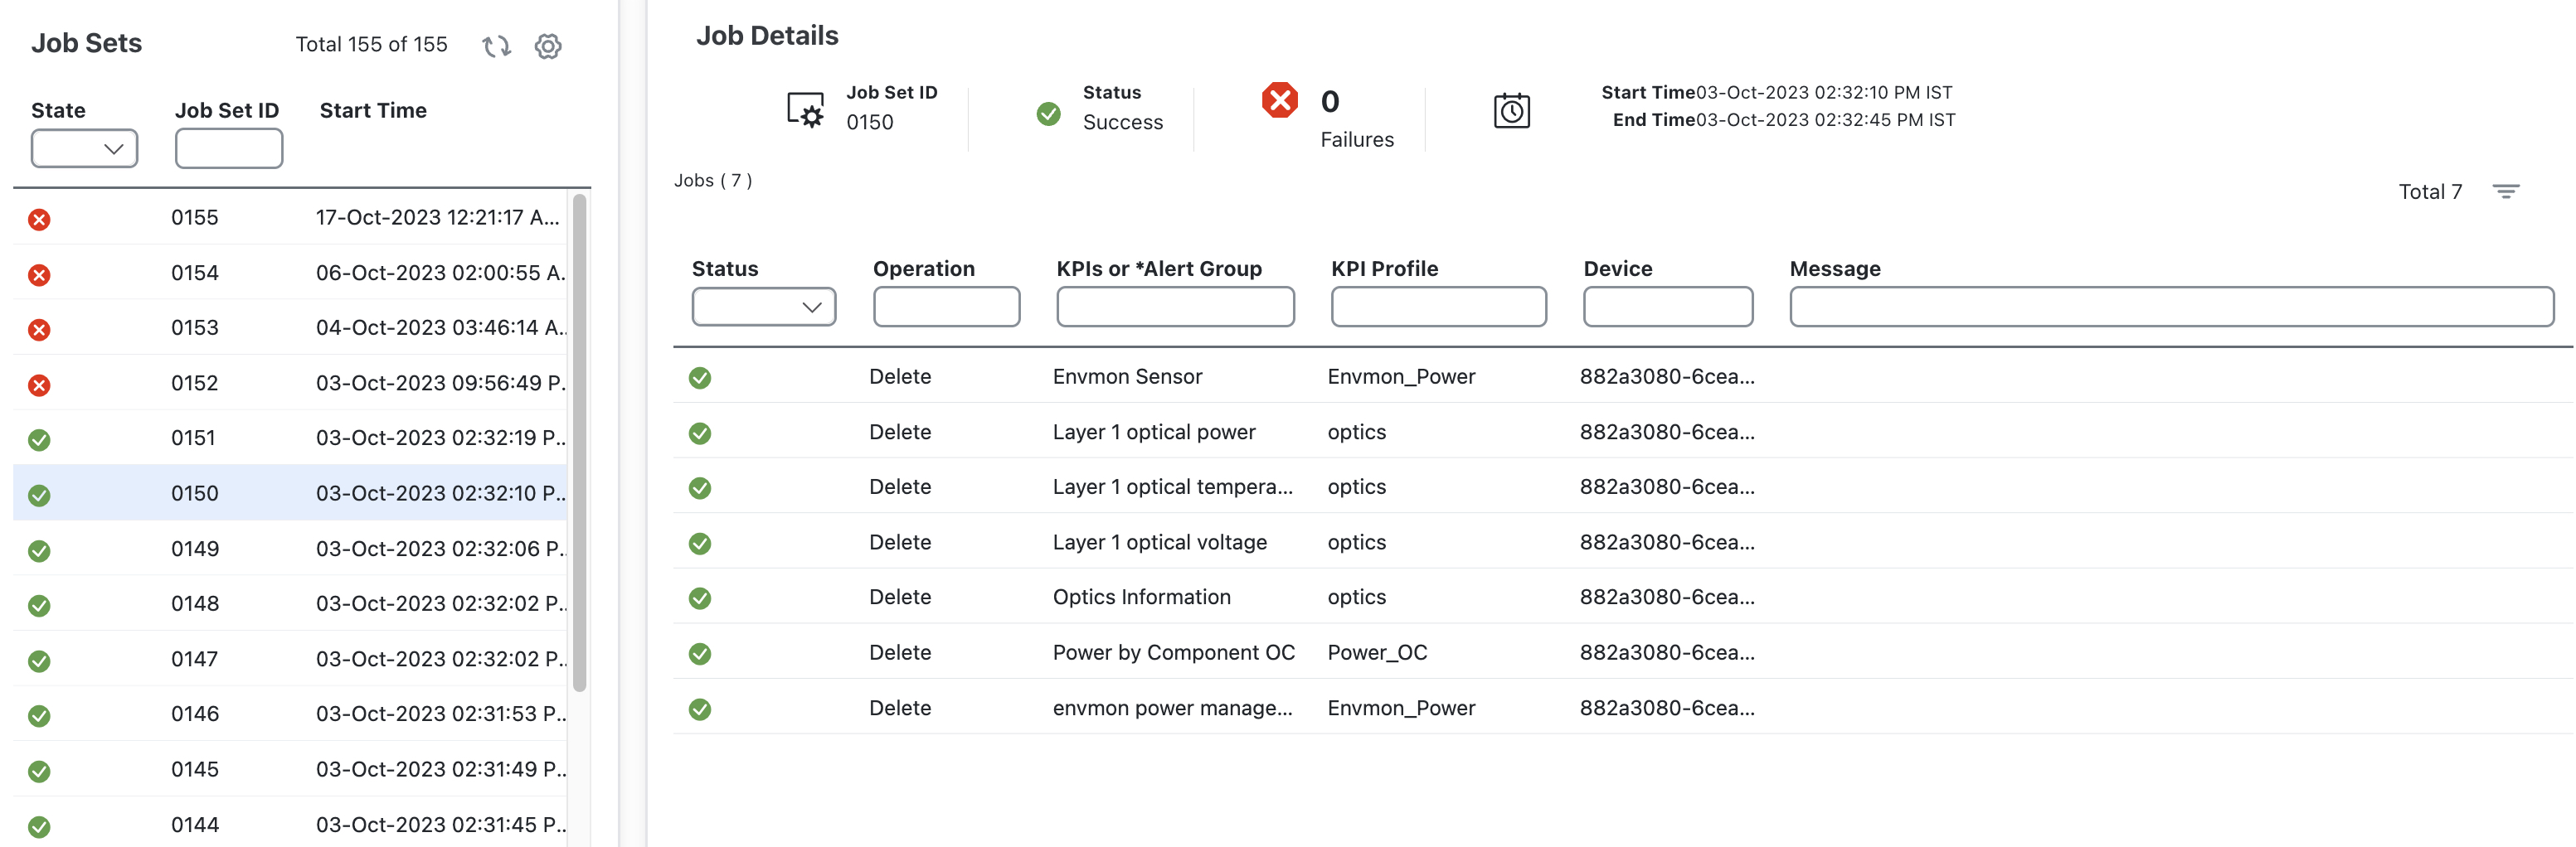Click success icon for job set 0150
This screenshot has height=847, width=2576.
[39, 496]
